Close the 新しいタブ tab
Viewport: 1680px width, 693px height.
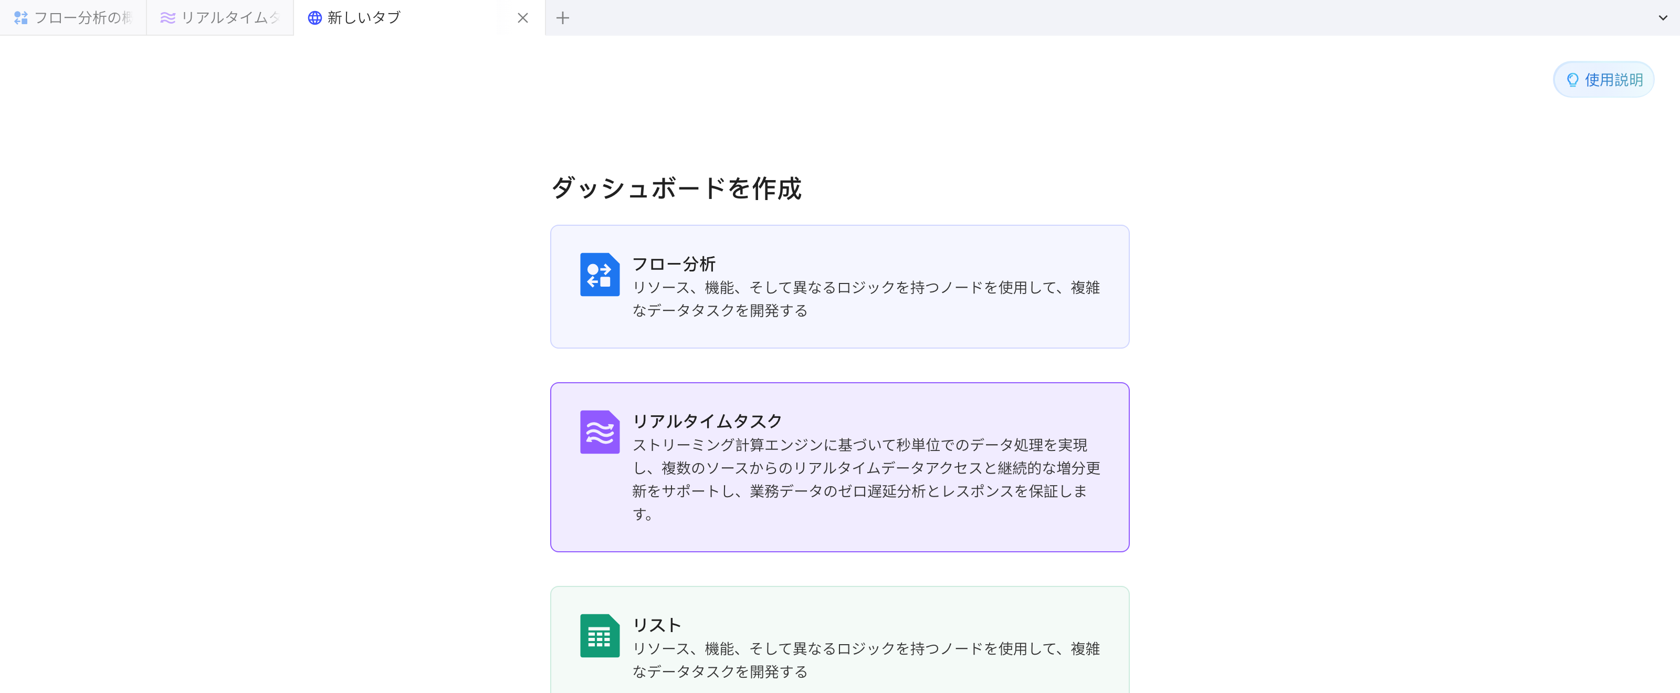click(522, 18)
